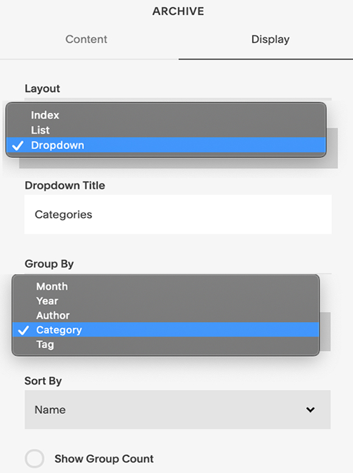Select the Category grouping option
Image resolution: width=353 pixels, height=473 pixels.
point(166,330)
